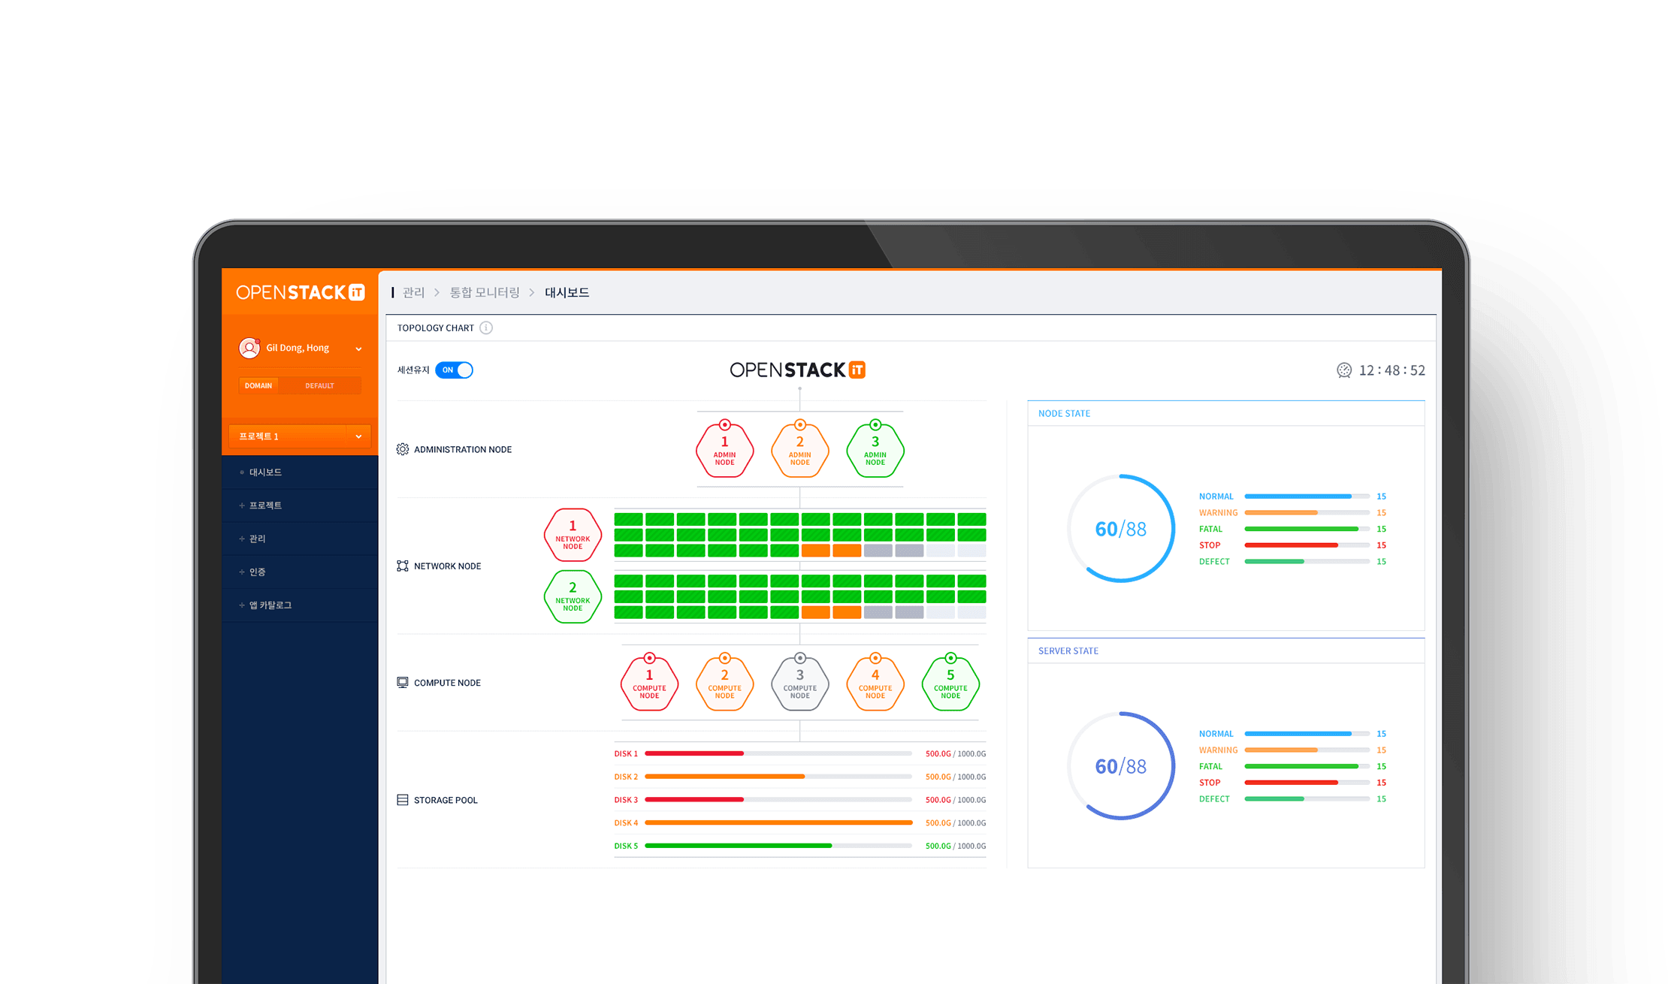The height and width of the screenshot is (984, 1668).
Task: Expand the 관리 sidebar menu
Action: pyautogui.click(x=258, y=539)
